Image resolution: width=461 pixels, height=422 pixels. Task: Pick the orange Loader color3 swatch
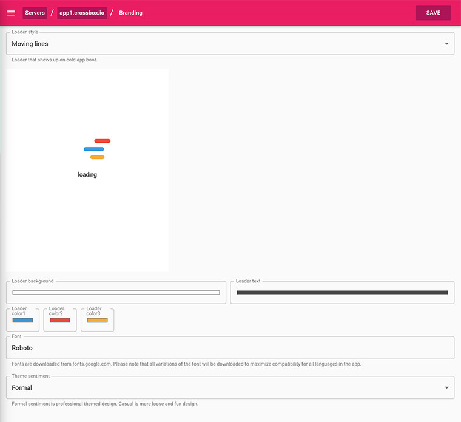(x=97, y=320)
